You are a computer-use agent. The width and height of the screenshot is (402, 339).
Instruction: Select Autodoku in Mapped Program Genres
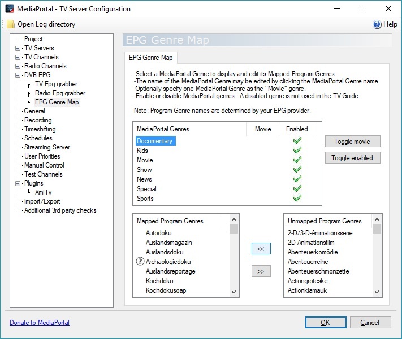point(159,233)
